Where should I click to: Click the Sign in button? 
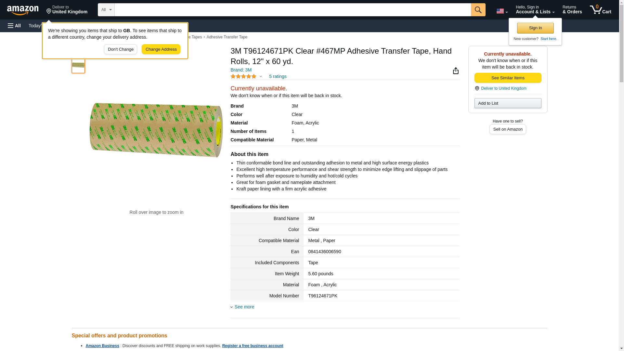pos(535,28)
